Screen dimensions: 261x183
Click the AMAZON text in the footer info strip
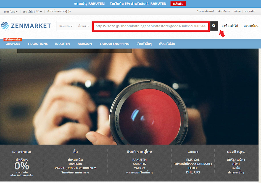click(139, 164)
